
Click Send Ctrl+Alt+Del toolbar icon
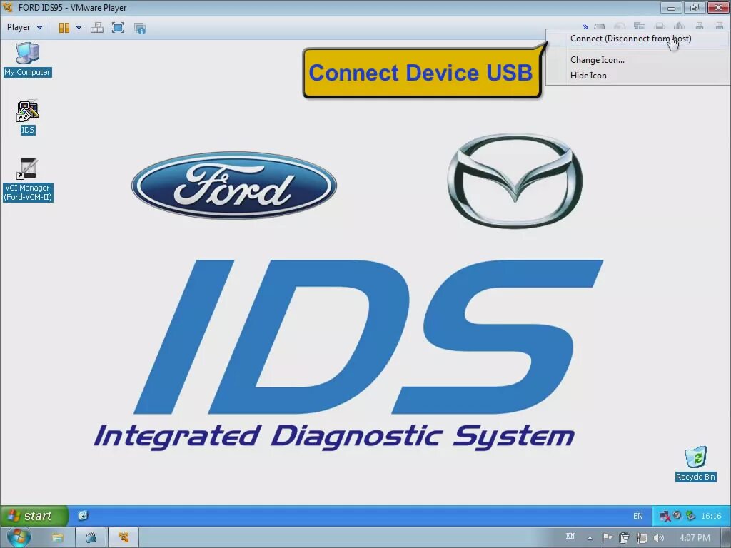[x=97, y=28]
